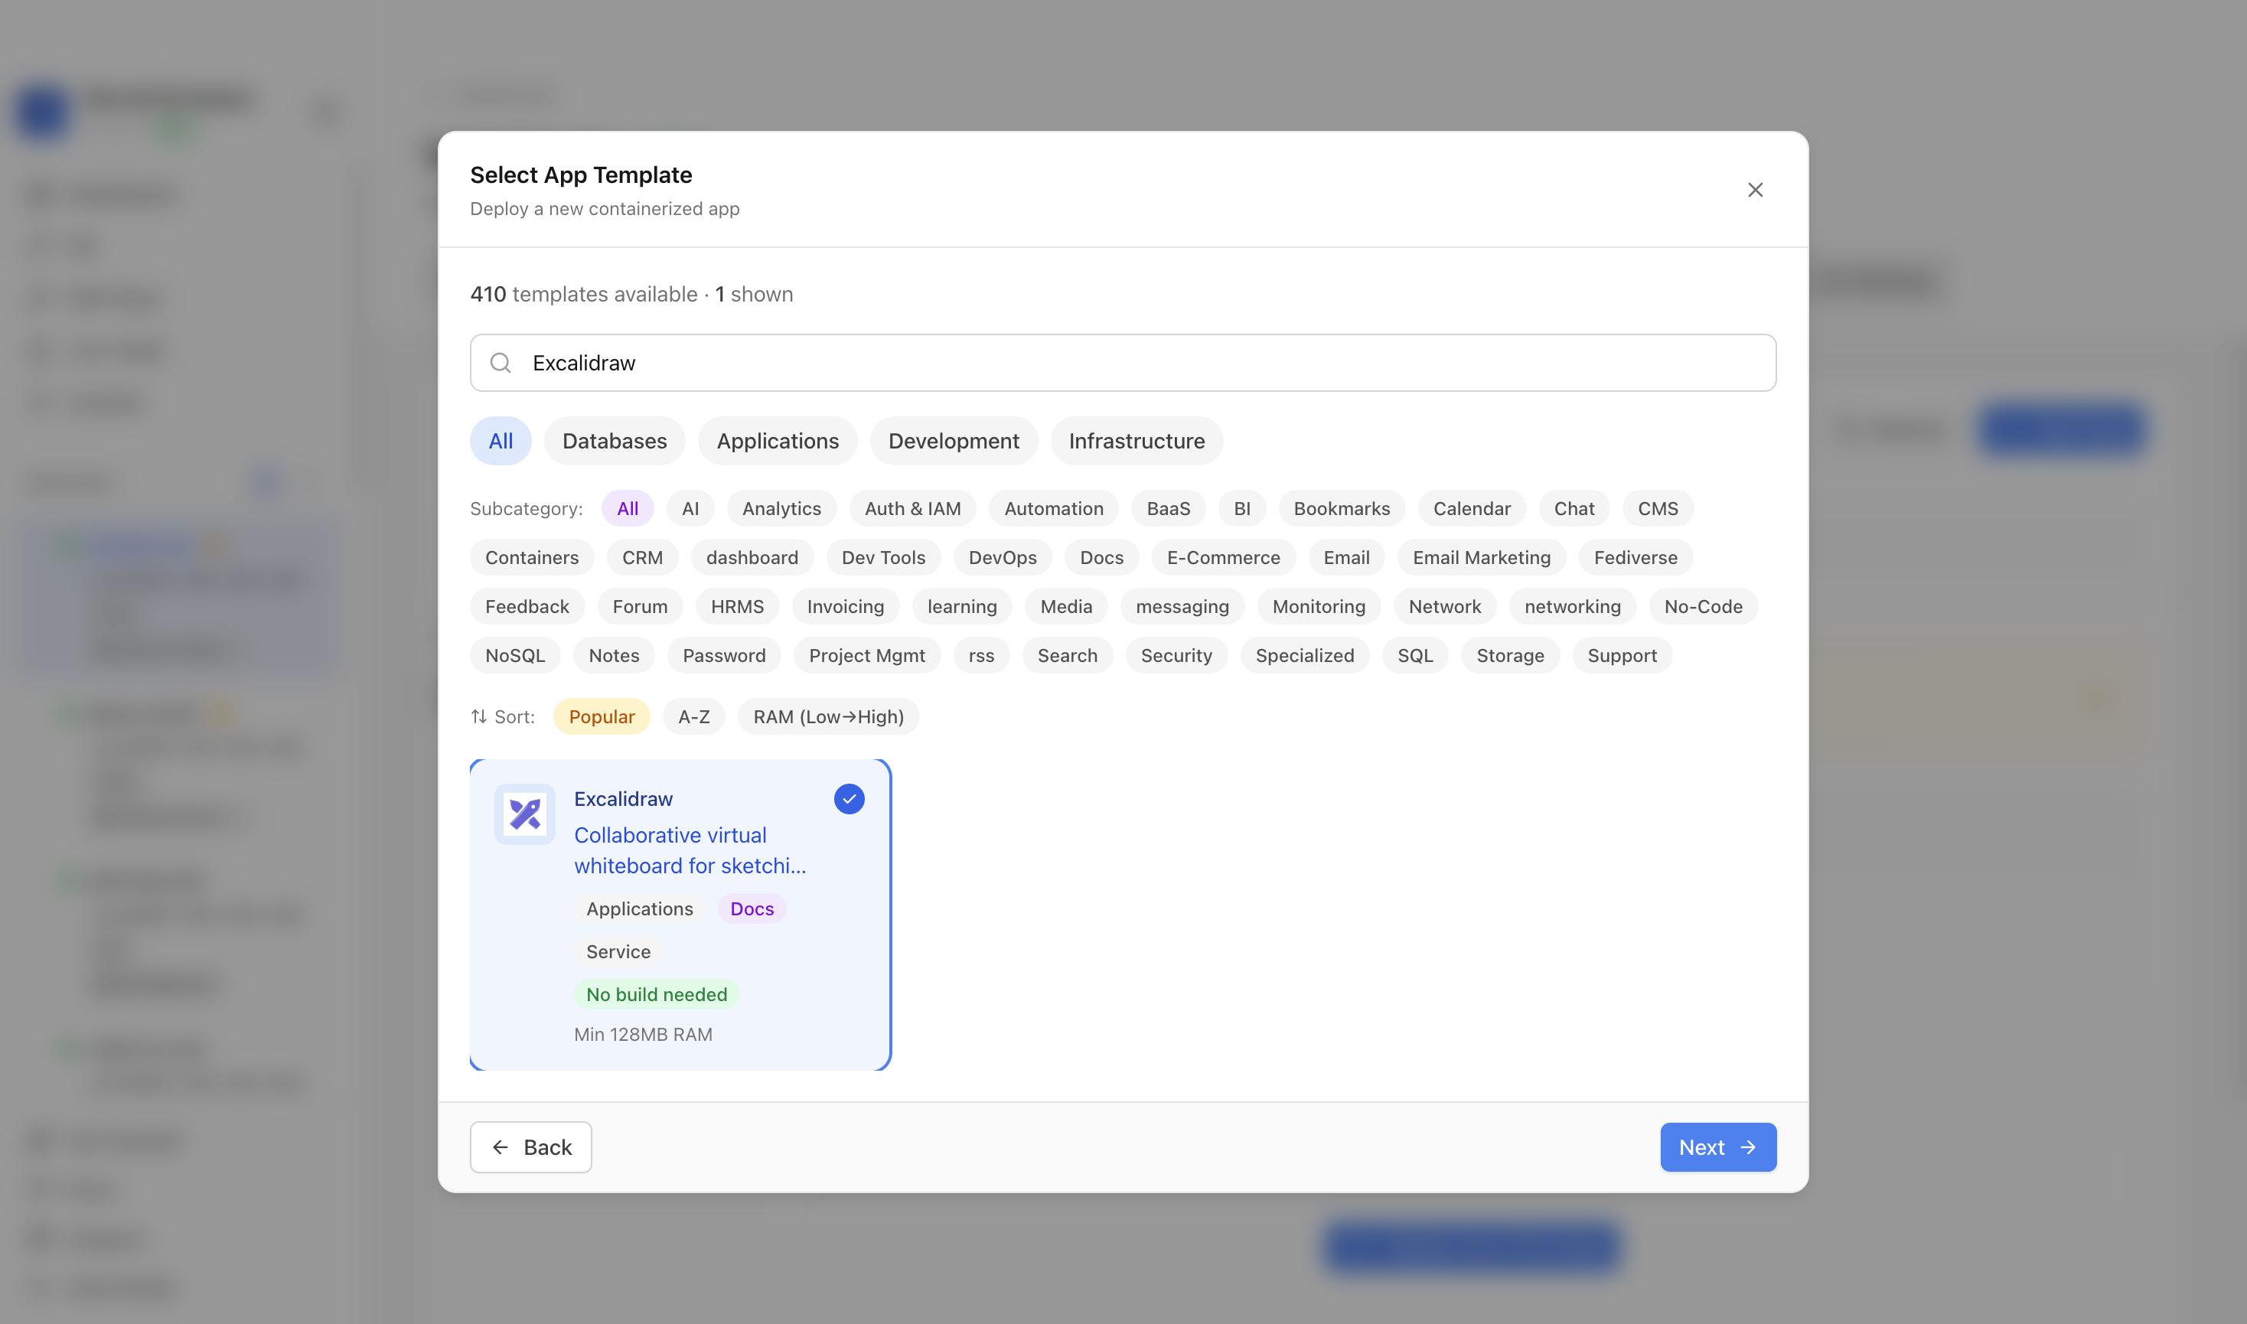The width and height of the screenshot is (2247, 1324).
Task: Filter by Notes subcategory
Action: point(614,656)
